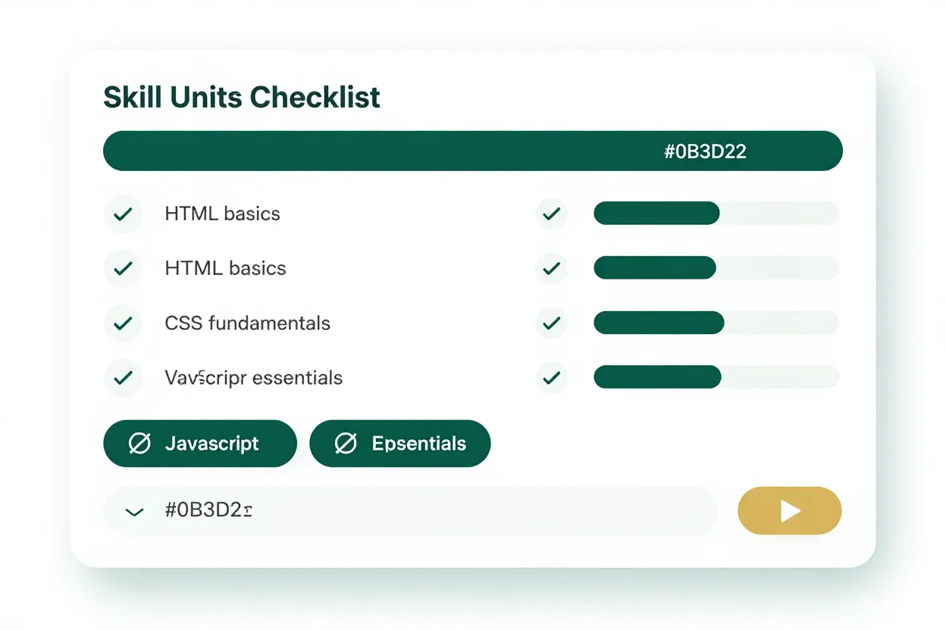Click the CSS fundamentals progress bar
Viewport: 946px width, 630px height.
coord(716,323)
